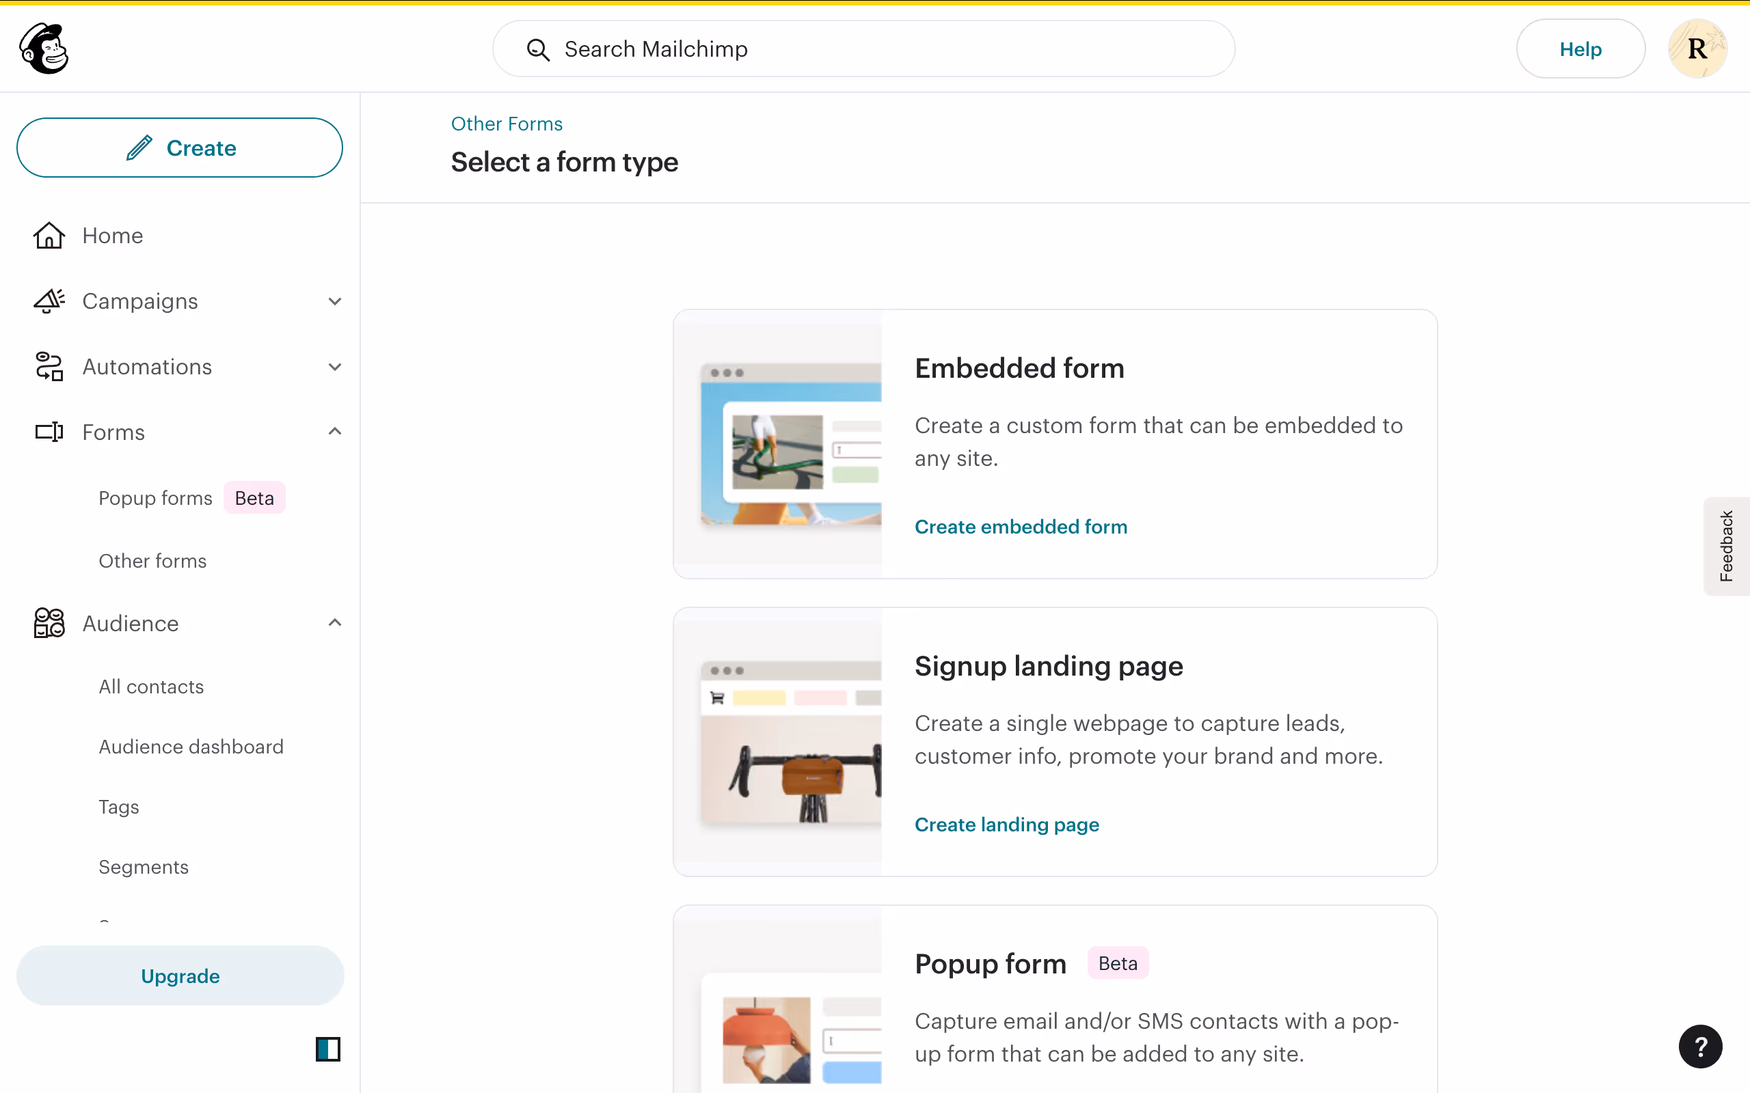Click the pencil icon in Create
This screenshot has height=1093, width=1750.
pos(139,148)
